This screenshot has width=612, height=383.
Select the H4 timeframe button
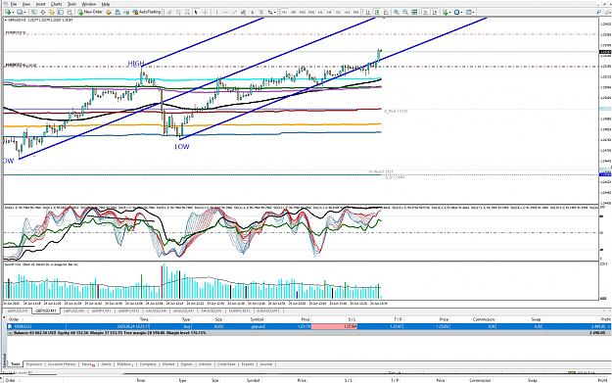[x=329, y=12]
